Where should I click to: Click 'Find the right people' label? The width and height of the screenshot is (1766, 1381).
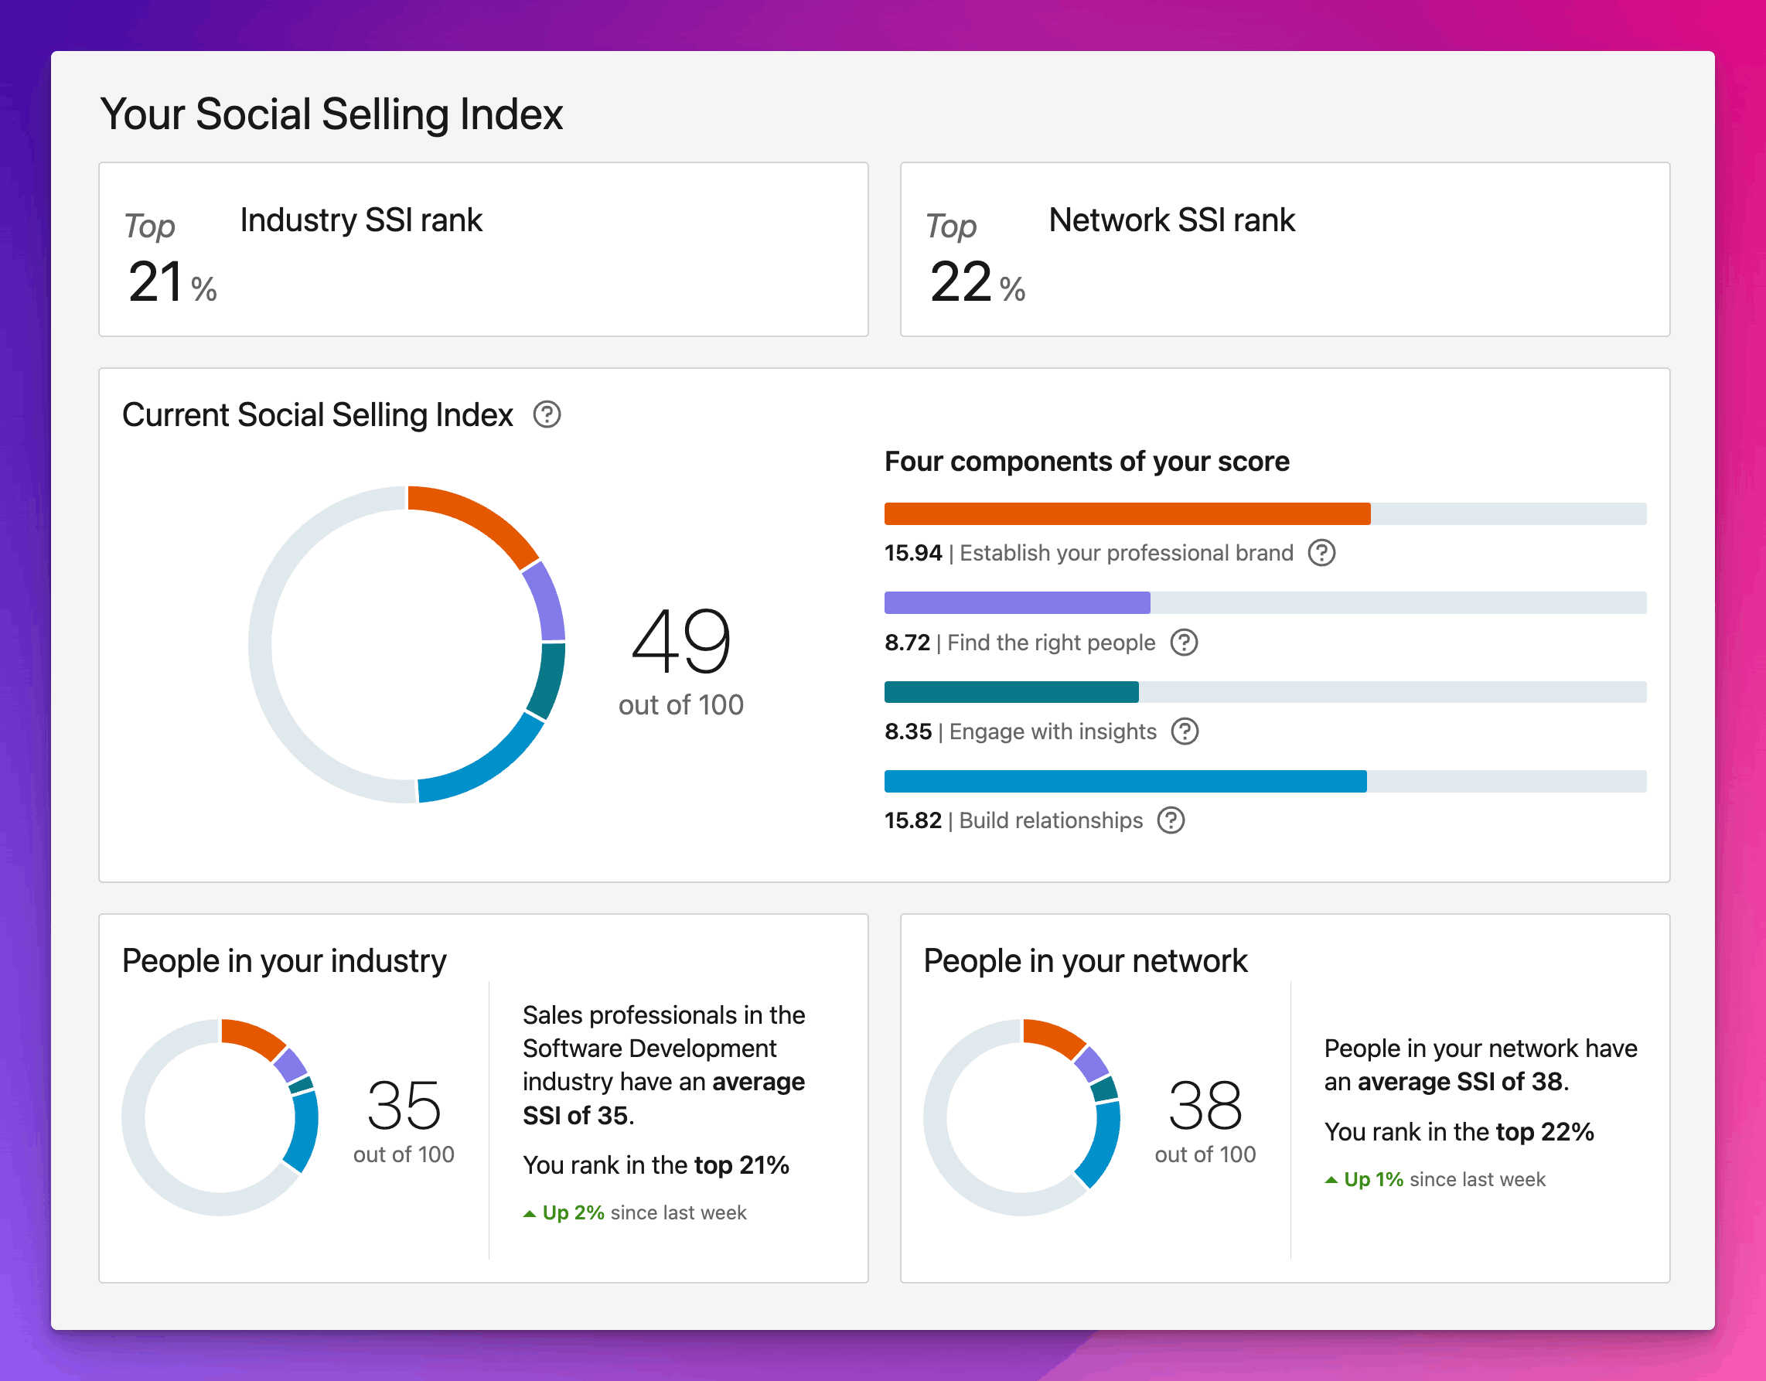tap(1052, 643)
